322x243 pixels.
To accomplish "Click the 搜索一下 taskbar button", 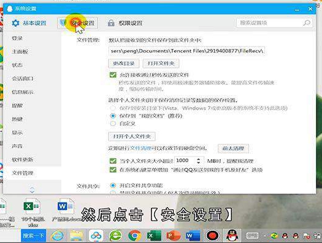I will click(34, 236).
